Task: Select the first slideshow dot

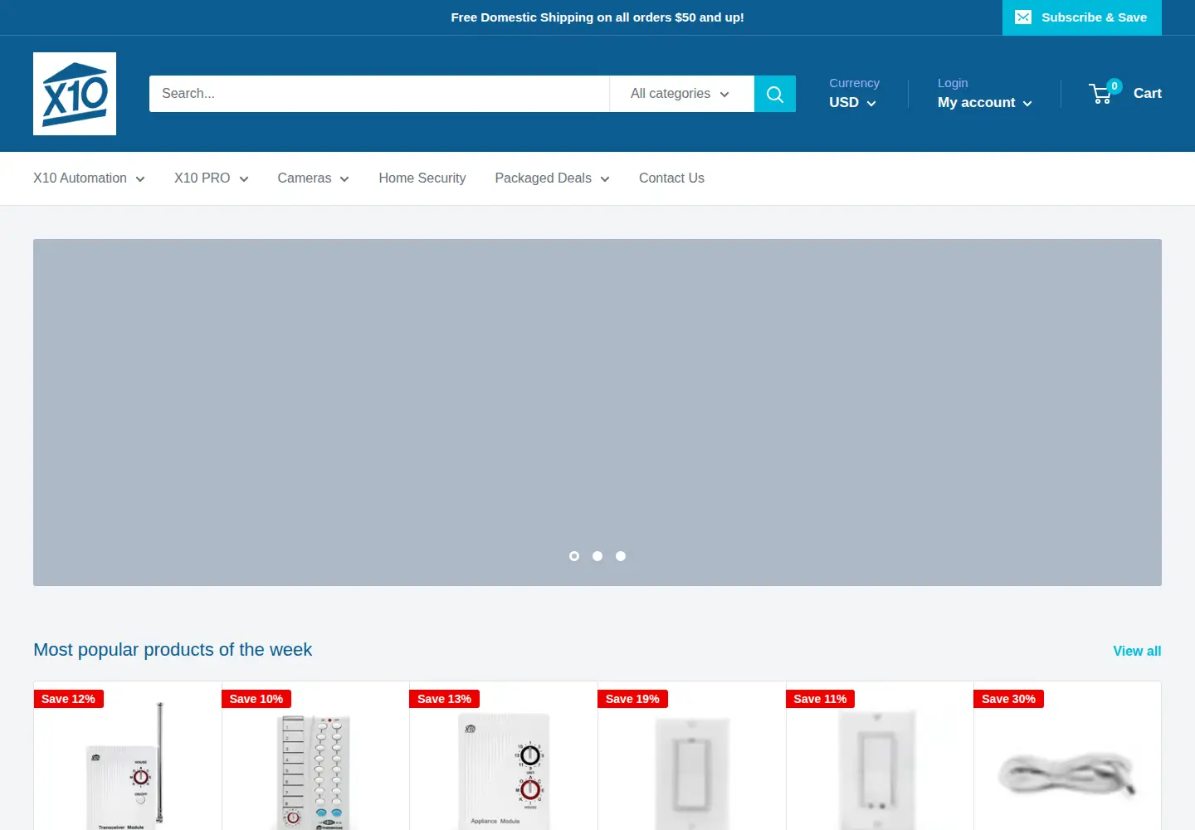Action: [x=574, y=556]
